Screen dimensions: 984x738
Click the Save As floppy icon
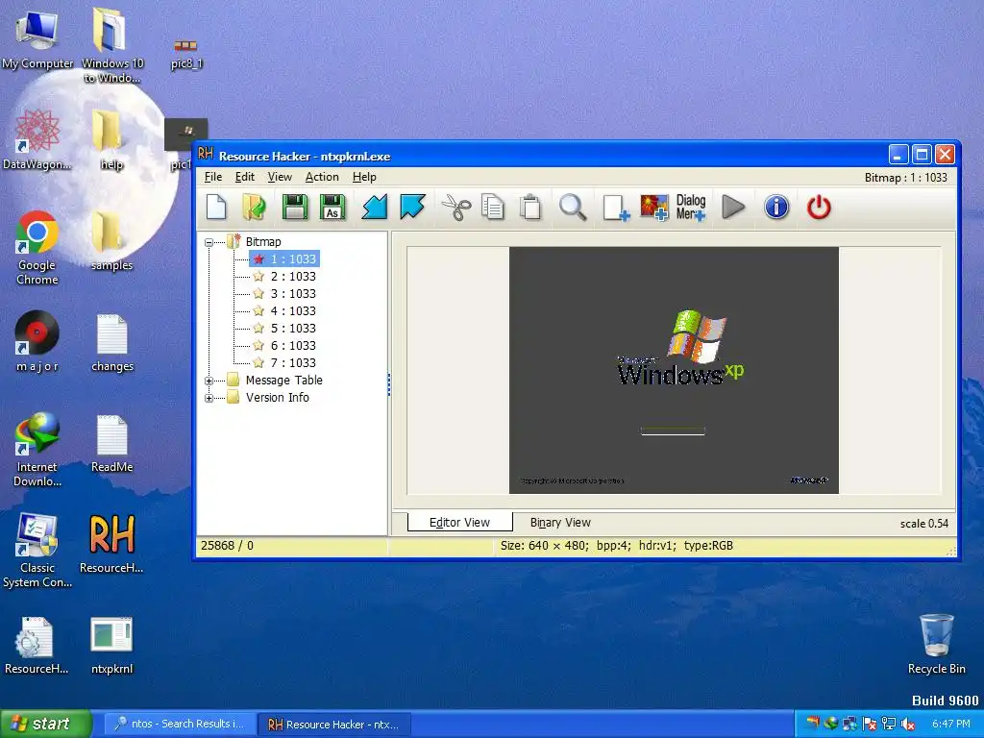coord(332,208)
